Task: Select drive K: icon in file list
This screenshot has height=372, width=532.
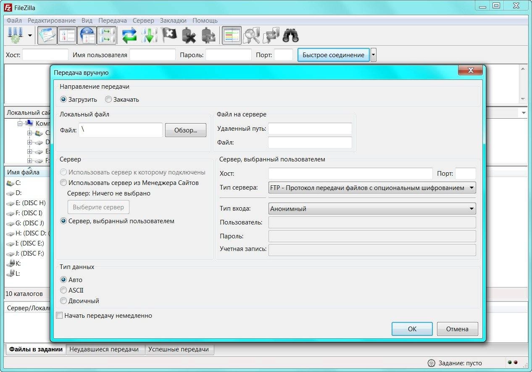Action: click(10, 264)
